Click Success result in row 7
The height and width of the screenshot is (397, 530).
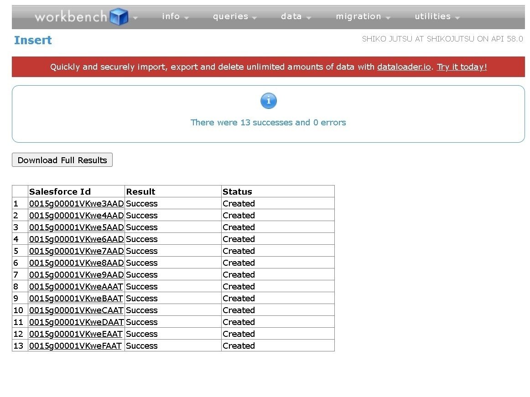142,274
